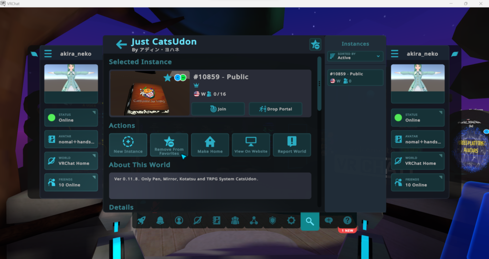Screen dimensions: 489x259
Task: Click the blue star on world thumbnail
Action: click(x=168, y=78)
